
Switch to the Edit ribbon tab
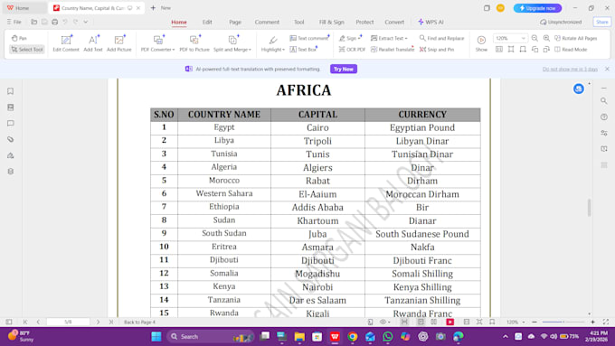[207, 22]
